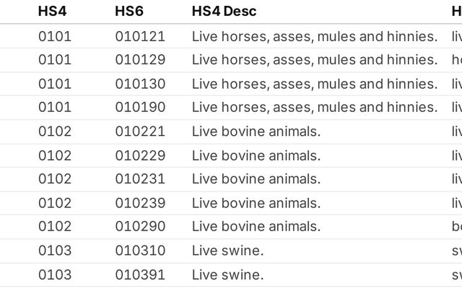Select the HS6 code 010290 cell
Viewport: 462px width, 289px height.
pos(140,226)
